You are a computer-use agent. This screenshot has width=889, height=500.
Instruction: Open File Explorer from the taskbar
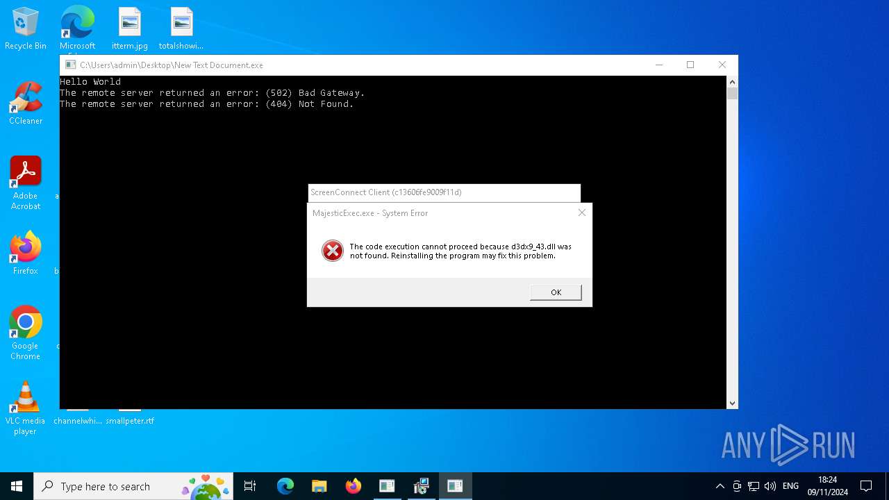point(319,486)
